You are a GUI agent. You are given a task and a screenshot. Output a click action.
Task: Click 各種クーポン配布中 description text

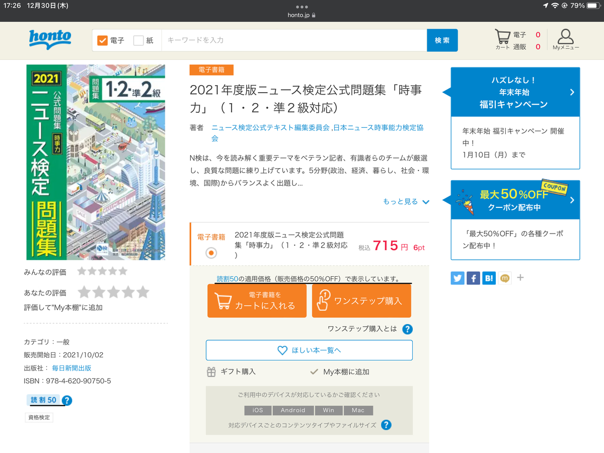click(x=513, y=240)
